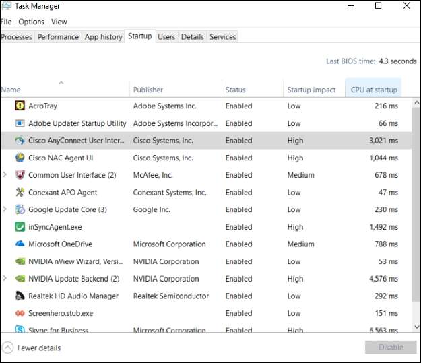Image resolution: width=421 pixels, height=363 pixels.
Task: Open the View menu
Action: [x=59, y=22]
